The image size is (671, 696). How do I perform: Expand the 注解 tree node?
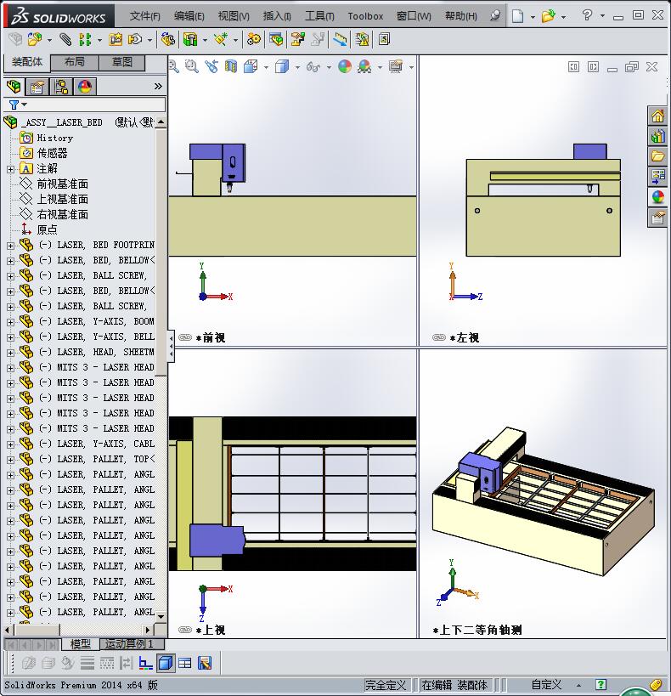[x=10, y=169]
